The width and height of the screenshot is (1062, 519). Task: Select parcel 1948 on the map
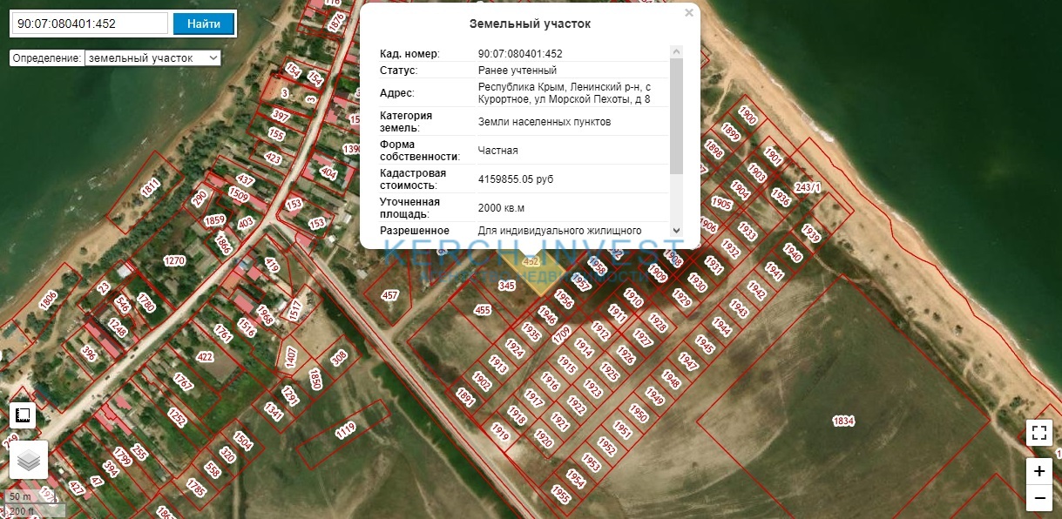671,380
